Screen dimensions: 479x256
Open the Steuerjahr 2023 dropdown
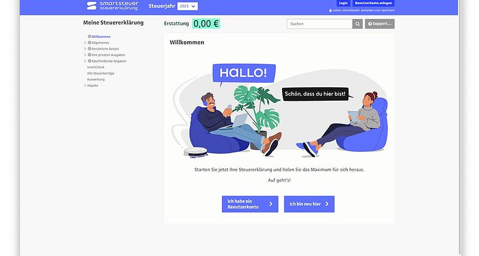point(188,6)
